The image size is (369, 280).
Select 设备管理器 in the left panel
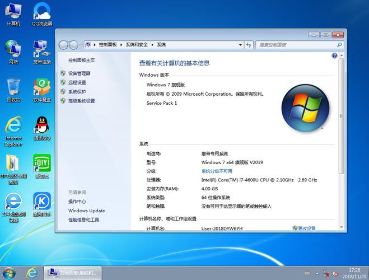(79, 73)
